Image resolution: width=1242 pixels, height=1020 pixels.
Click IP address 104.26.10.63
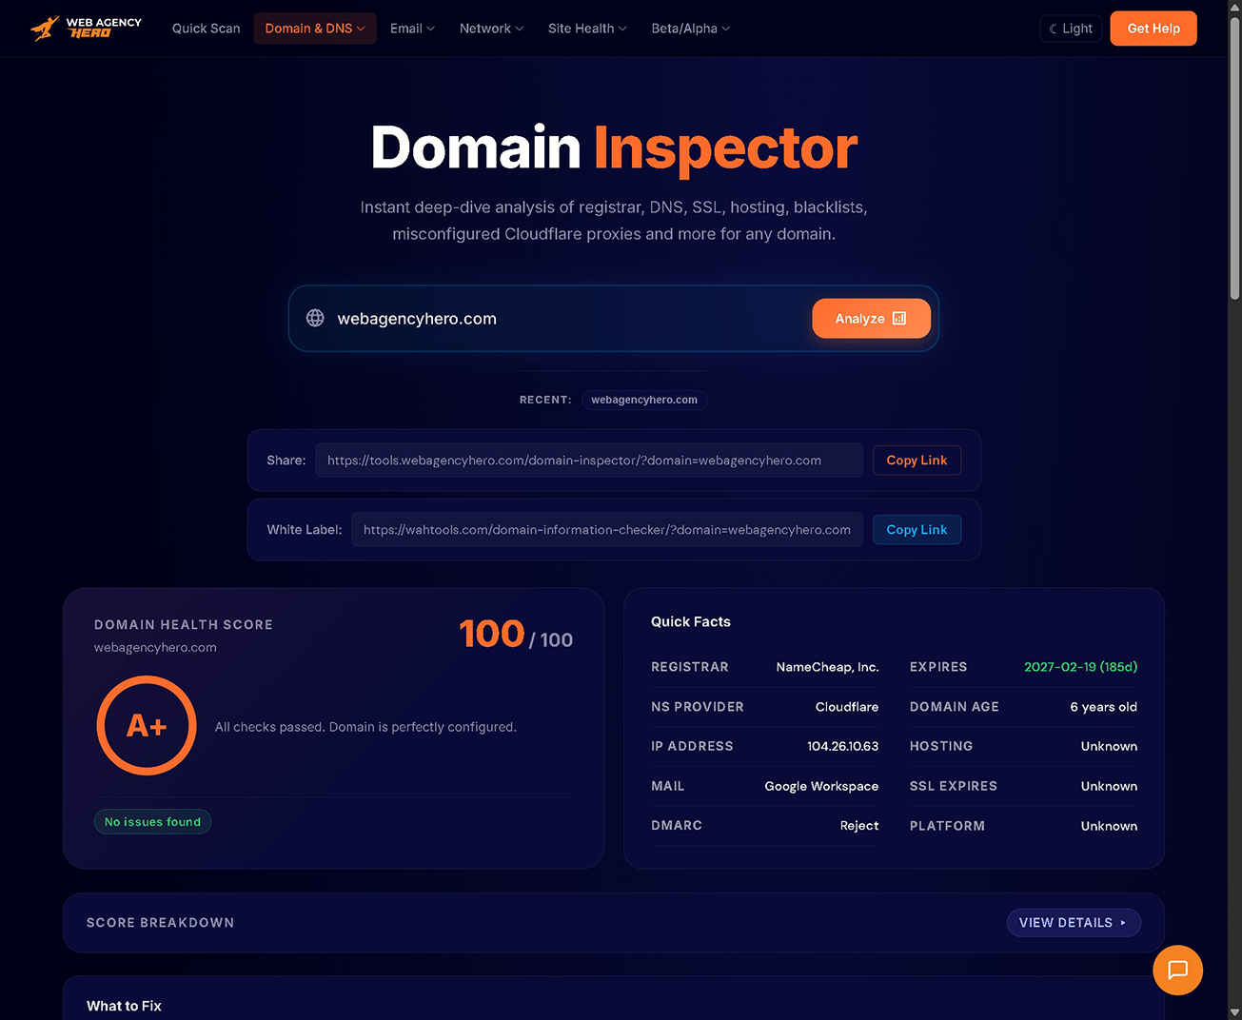pos(843,746)
